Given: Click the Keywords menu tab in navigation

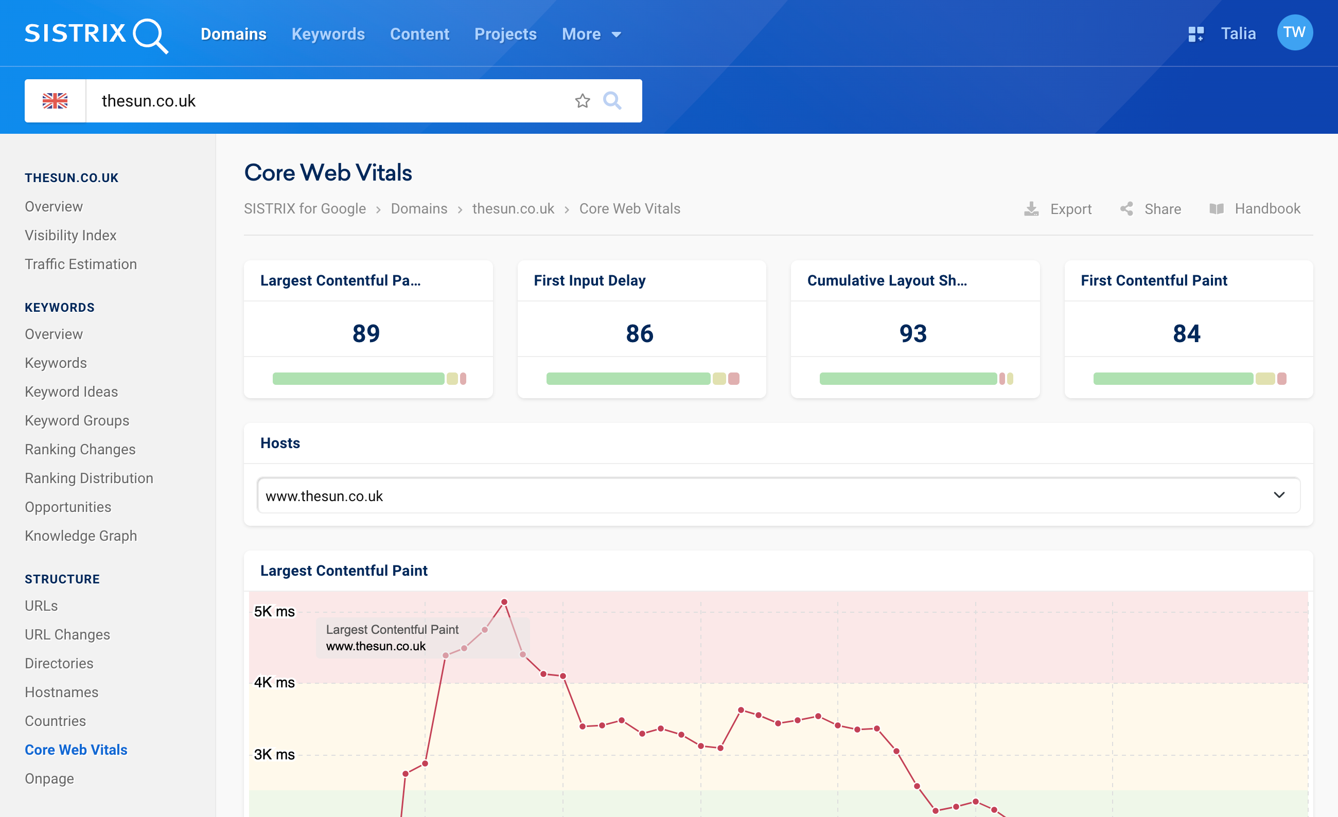Looking at the screenshot, I should tap(328, 34).
